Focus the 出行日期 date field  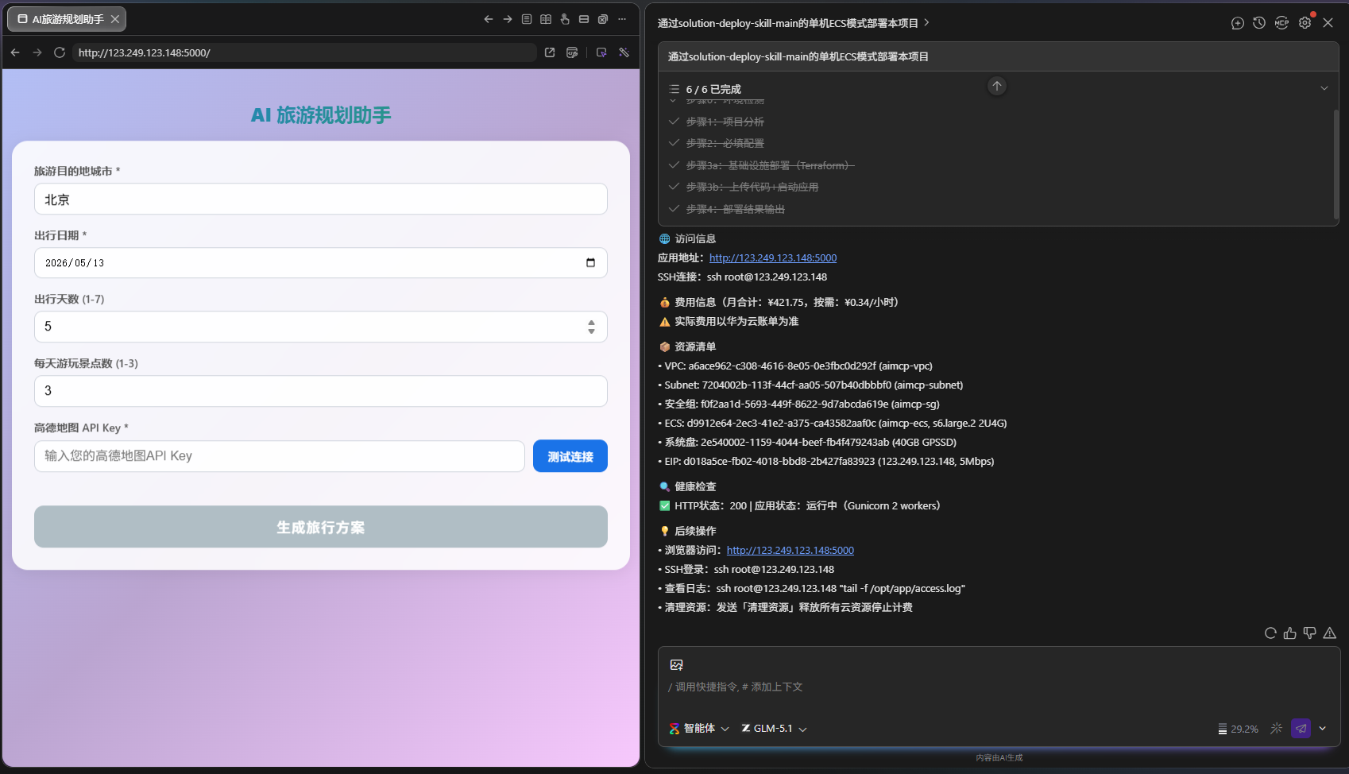[x=321, y=263]
